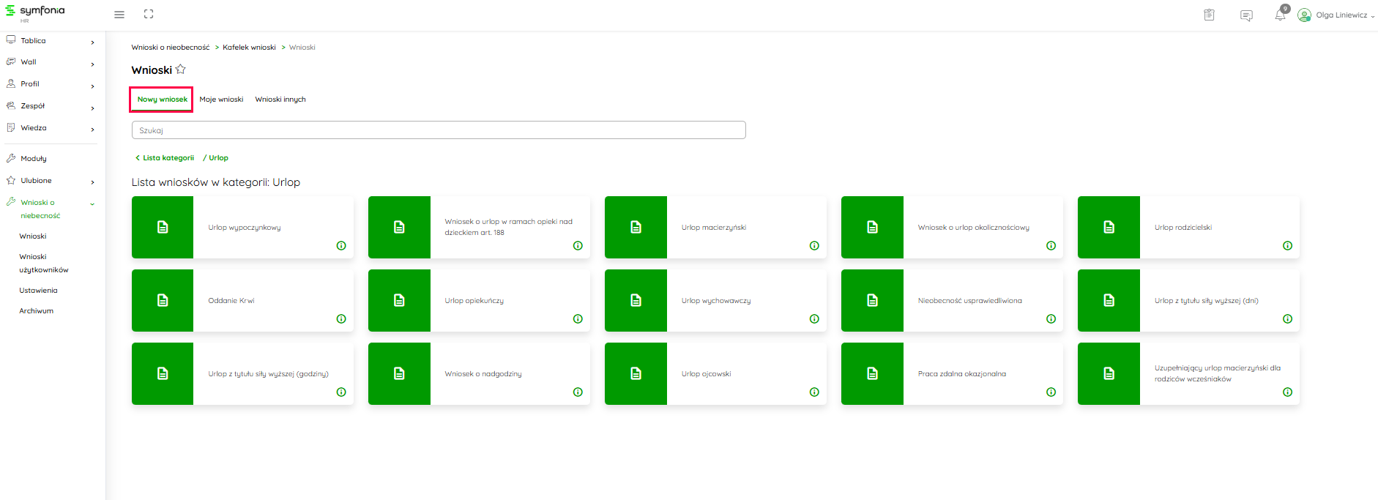Go back to Lista kategorii
The height and width of the screenshot is (500, 1378).
(x=165, y=158)
